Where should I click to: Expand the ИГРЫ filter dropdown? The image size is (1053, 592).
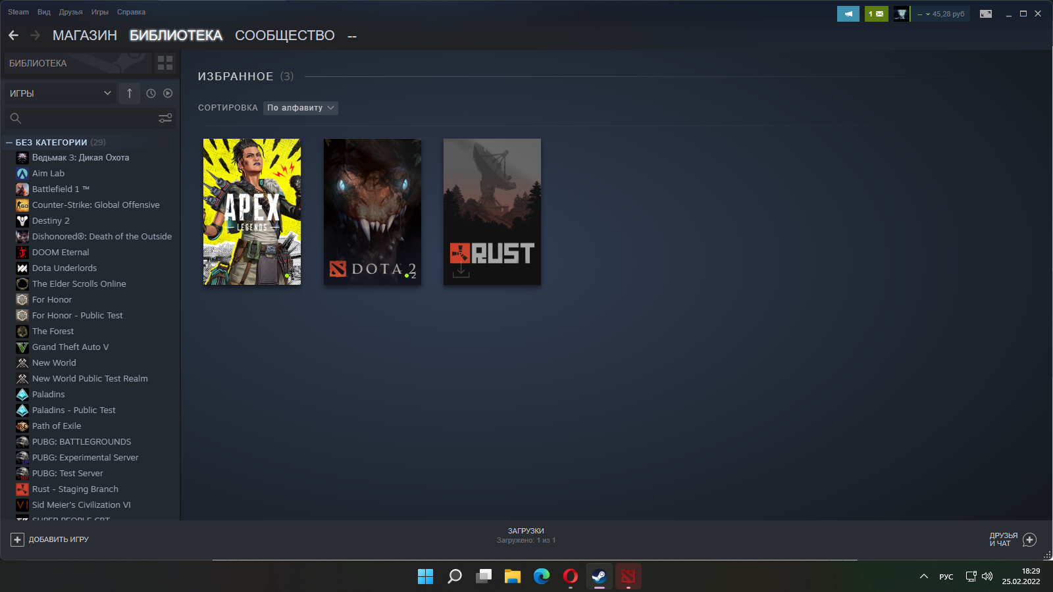point(61,93)
